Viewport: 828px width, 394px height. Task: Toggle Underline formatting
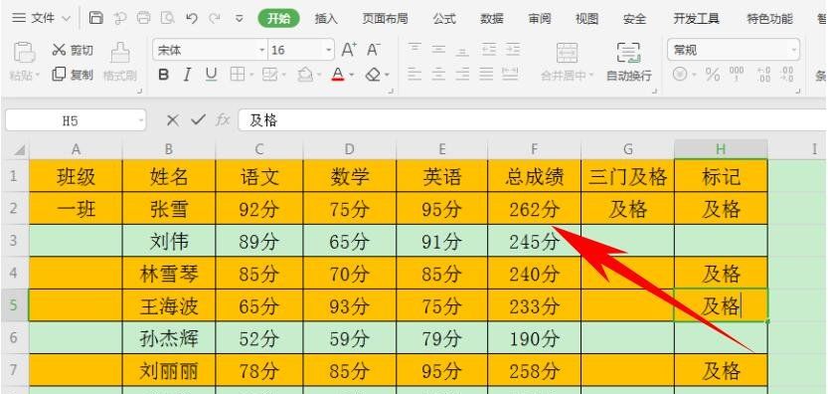pos(211,75)
